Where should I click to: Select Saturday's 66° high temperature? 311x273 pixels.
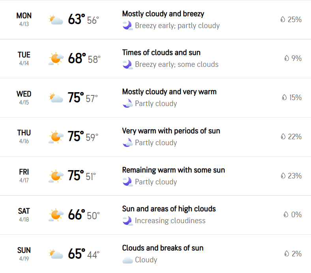[x=77, y=215]
